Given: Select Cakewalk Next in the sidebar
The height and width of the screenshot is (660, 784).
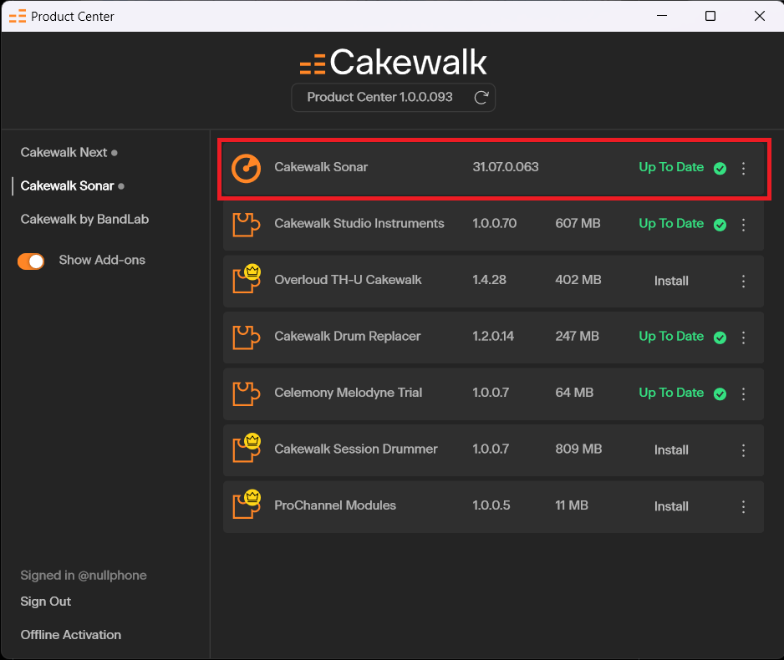Looking at the screenshot, I should (x=62, y=152).
